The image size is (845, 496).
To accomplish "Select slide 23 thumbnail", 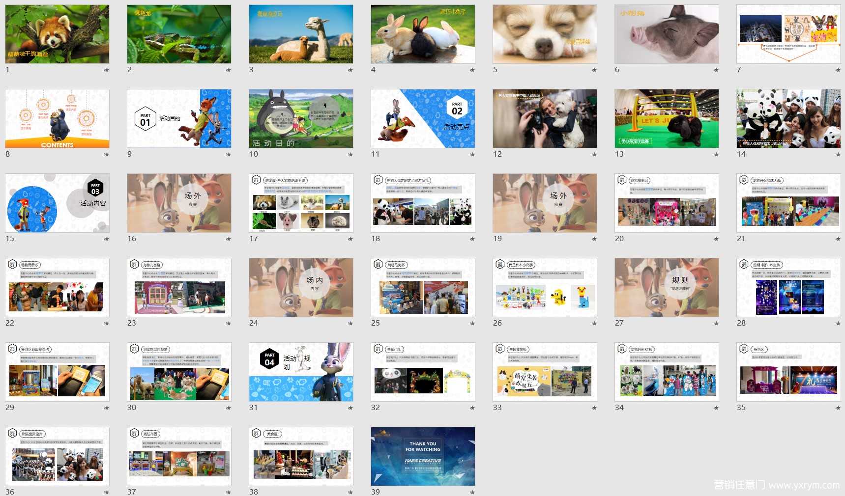I will pyautogui.click(x=179, y=287).
